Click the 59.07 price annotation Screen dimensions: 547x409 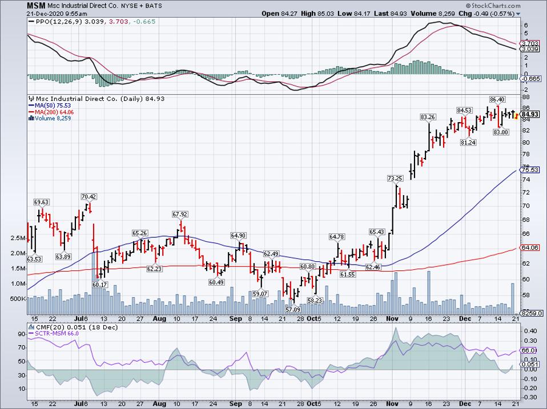click(260, 294)
